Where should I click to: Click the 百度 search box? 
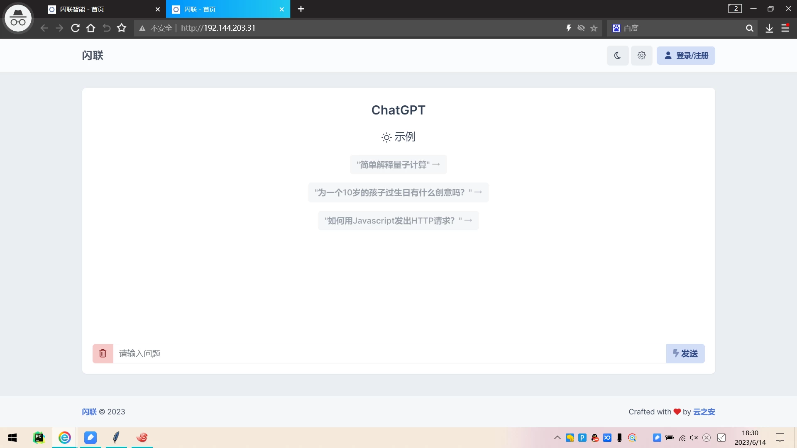(683, 28)
